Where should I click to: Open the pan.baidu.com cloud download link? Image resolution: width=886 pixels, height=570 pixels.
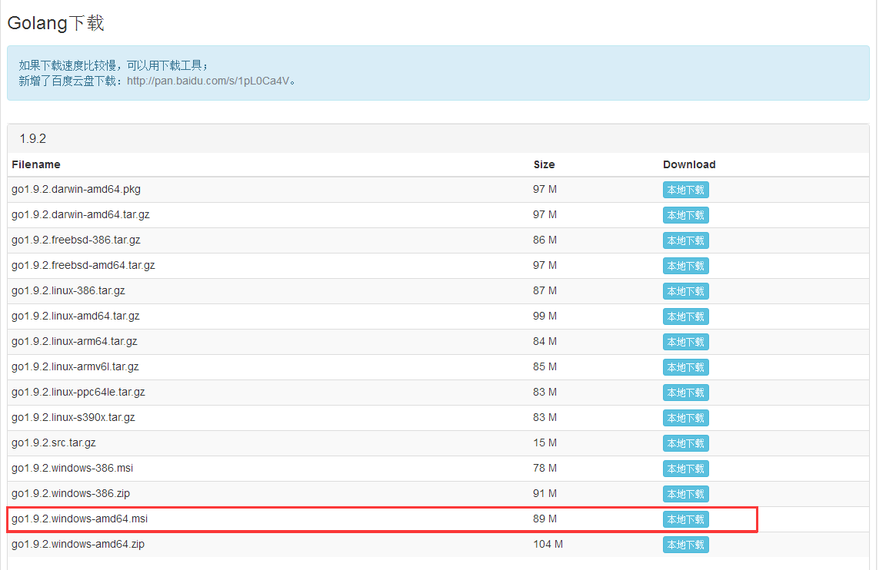point(208,81)
